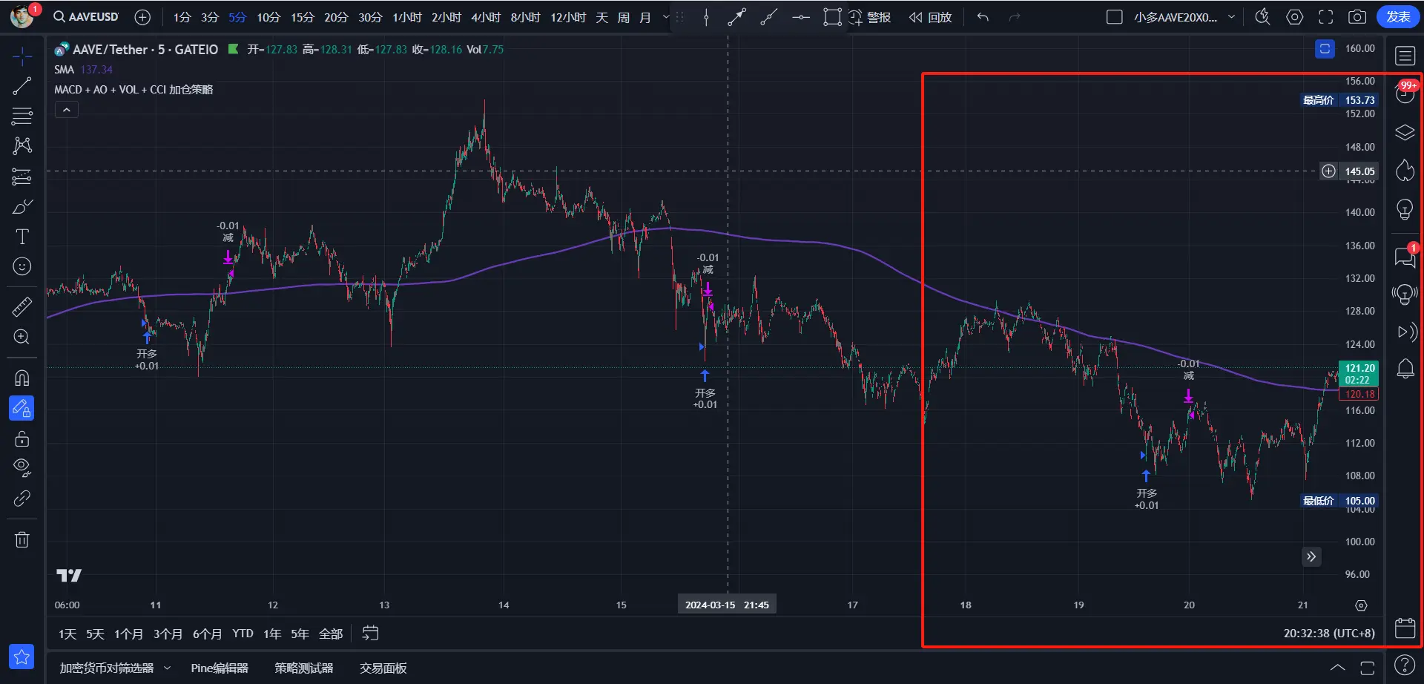Create an alert with 警报 button
The image size is (1424, 684).
869,17
